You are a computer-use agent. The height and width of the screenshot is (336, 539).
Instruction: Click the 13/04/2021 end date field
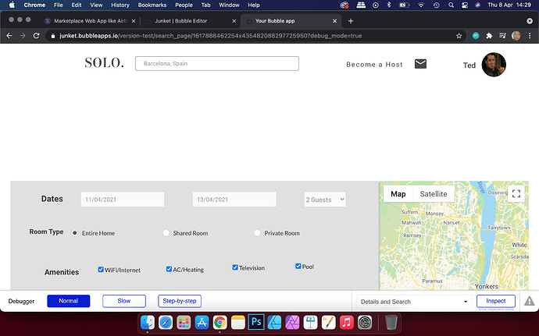pyautogui.click(x=234, y=200)
